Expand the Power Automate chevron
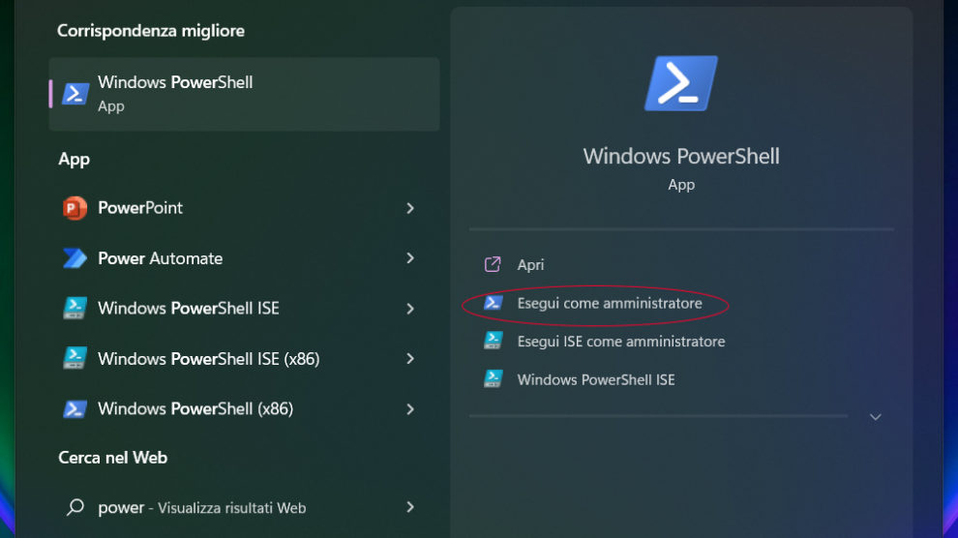Image resolution: width=958 pixels, height=538 pixels. (410, 258)
